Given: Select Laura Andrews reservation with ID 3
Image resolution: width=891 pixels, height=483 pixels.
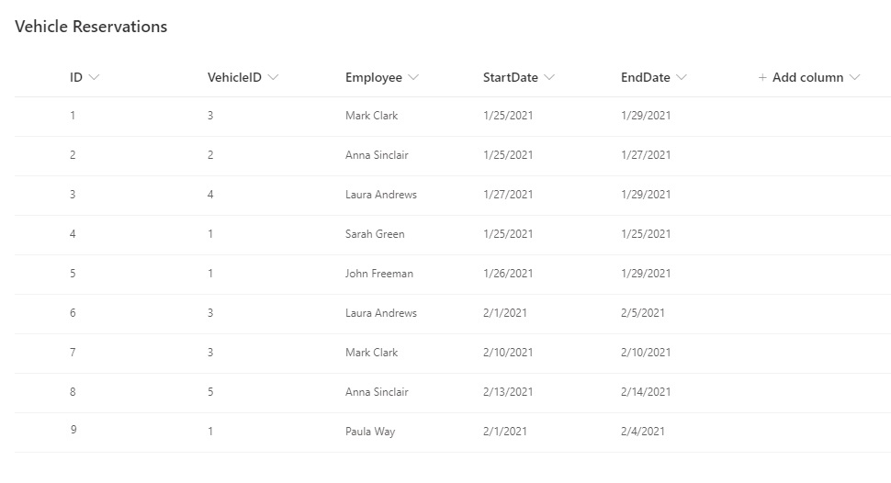Looking at the screenshot, I should [x=453, y=195].
